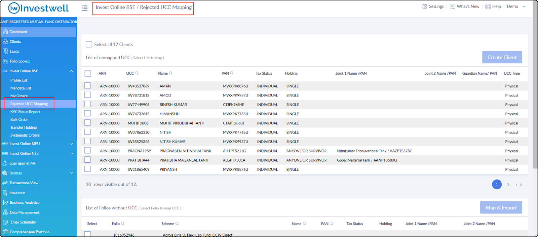Select the HIMANSHU row checkbox
The image size is (538, 237).
coord(87,114)
